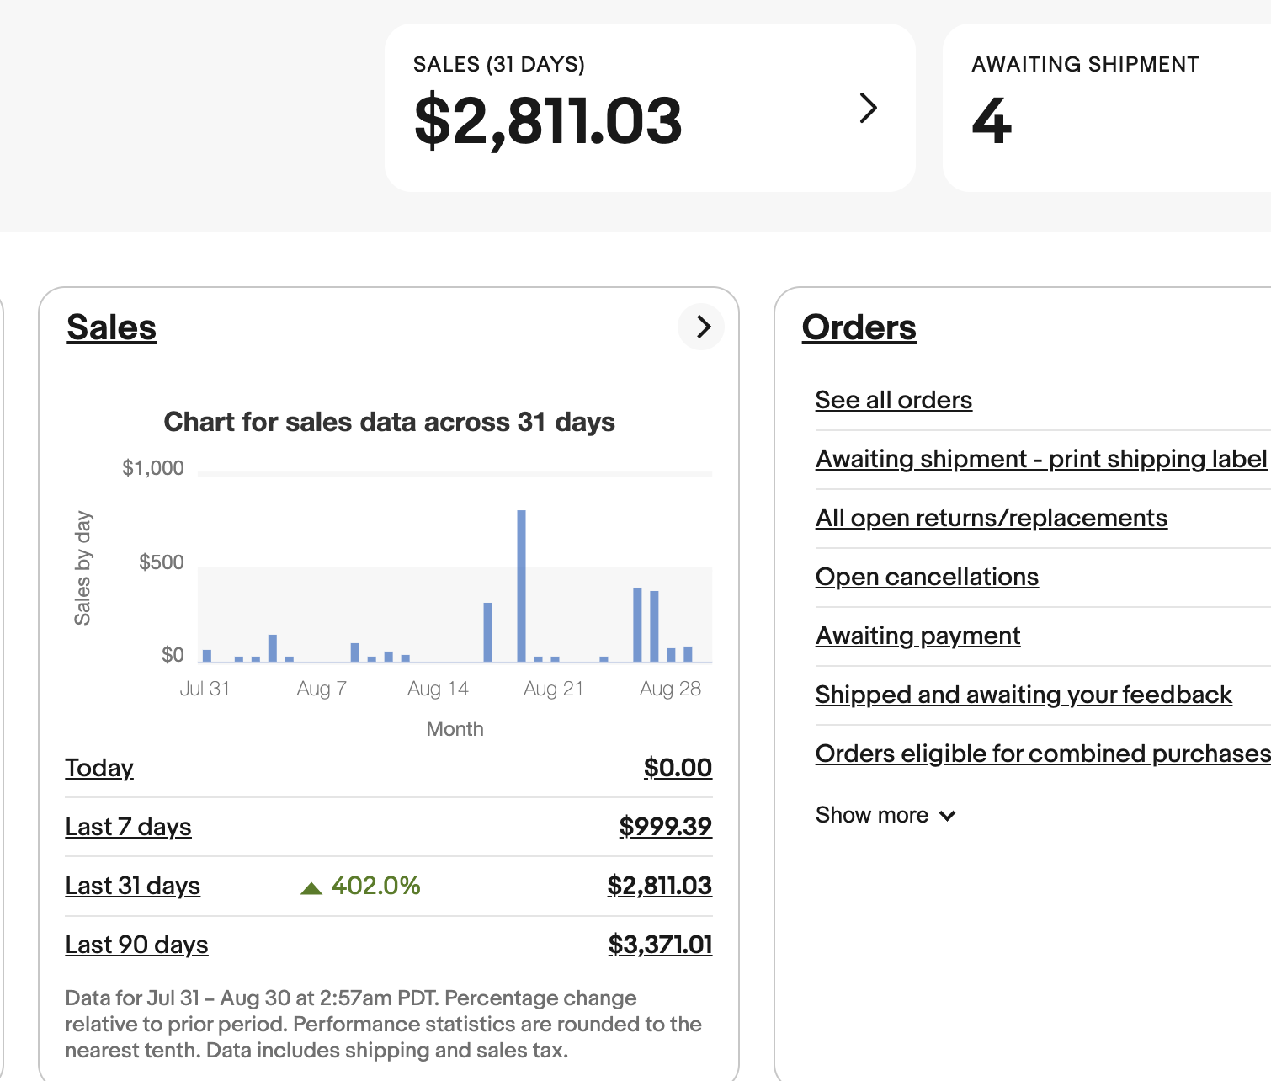
Task: Click the Today sales link
Action: coord(99,768)
